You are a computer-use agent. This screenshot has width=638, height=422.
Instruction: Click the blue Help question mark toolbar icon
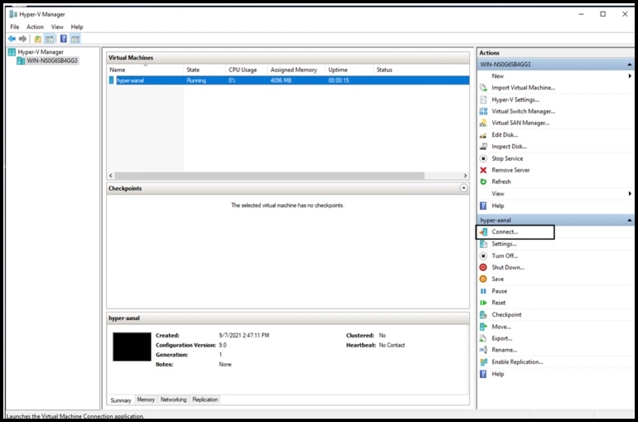(x=64, y=39)
